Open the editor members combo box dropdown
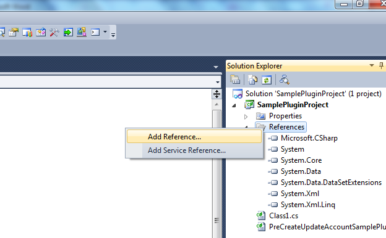 pos(218,82)
